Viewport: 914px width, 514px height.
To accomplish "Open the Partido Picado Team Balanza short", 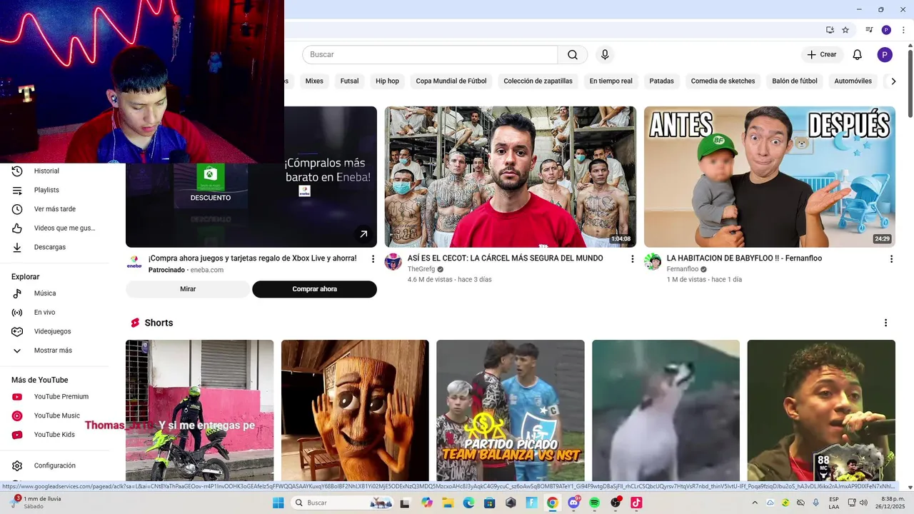I will point(511,410).
